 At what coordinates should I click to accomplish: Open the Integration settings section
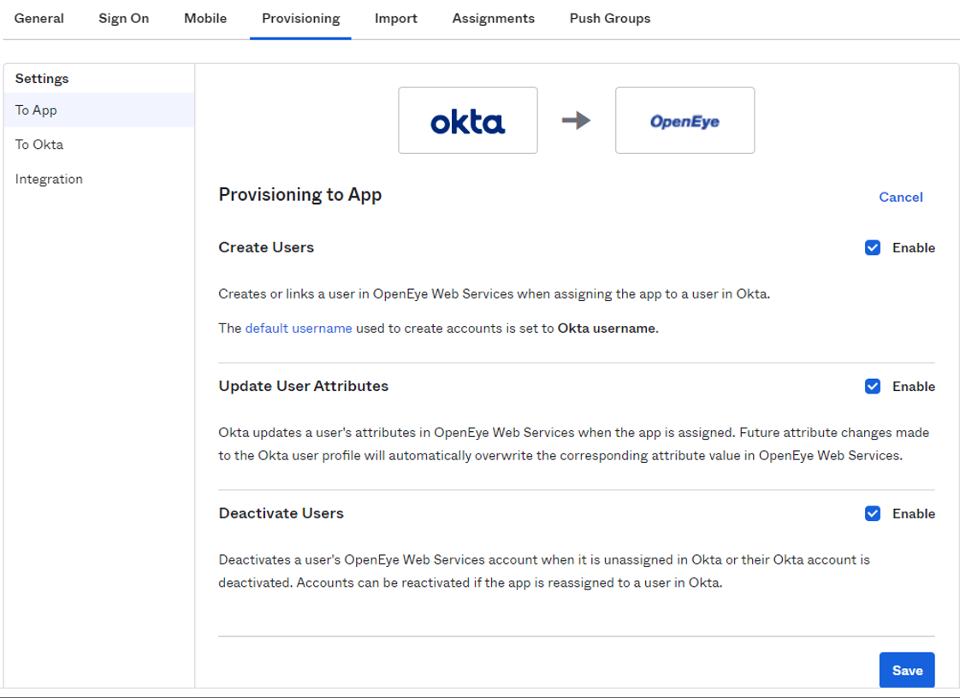[x=49, y=179]
